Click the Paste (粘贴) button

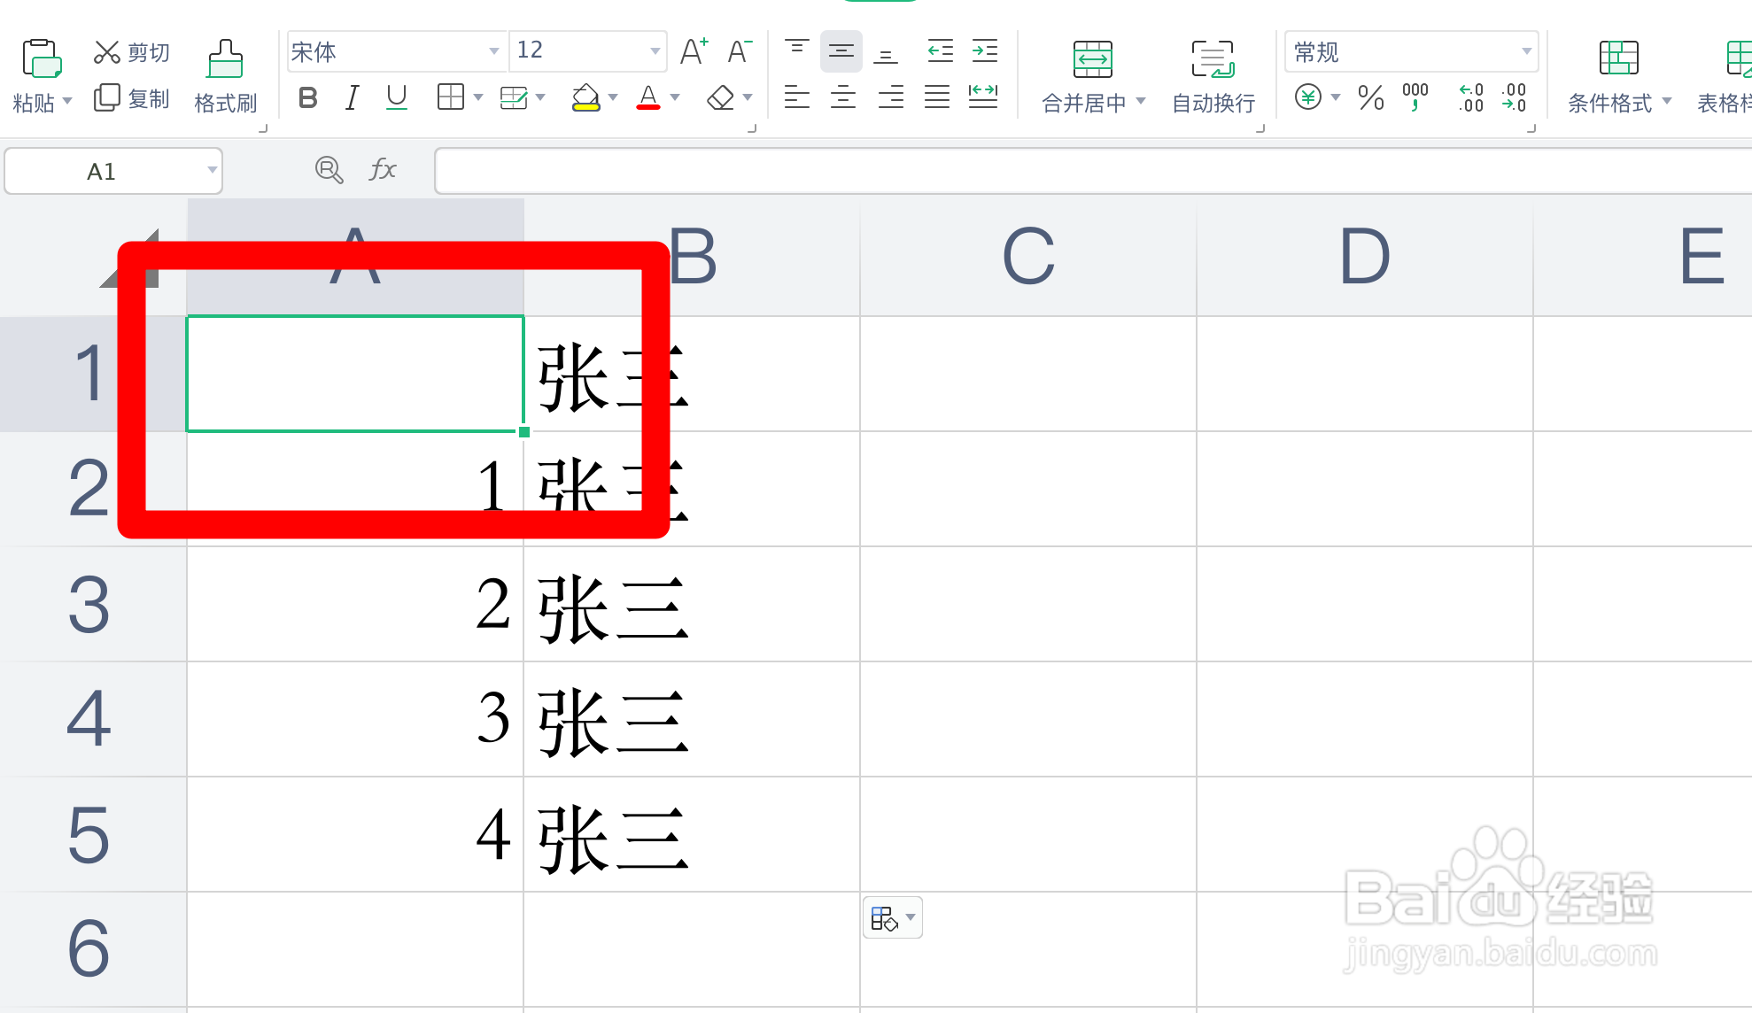[41, 59]
